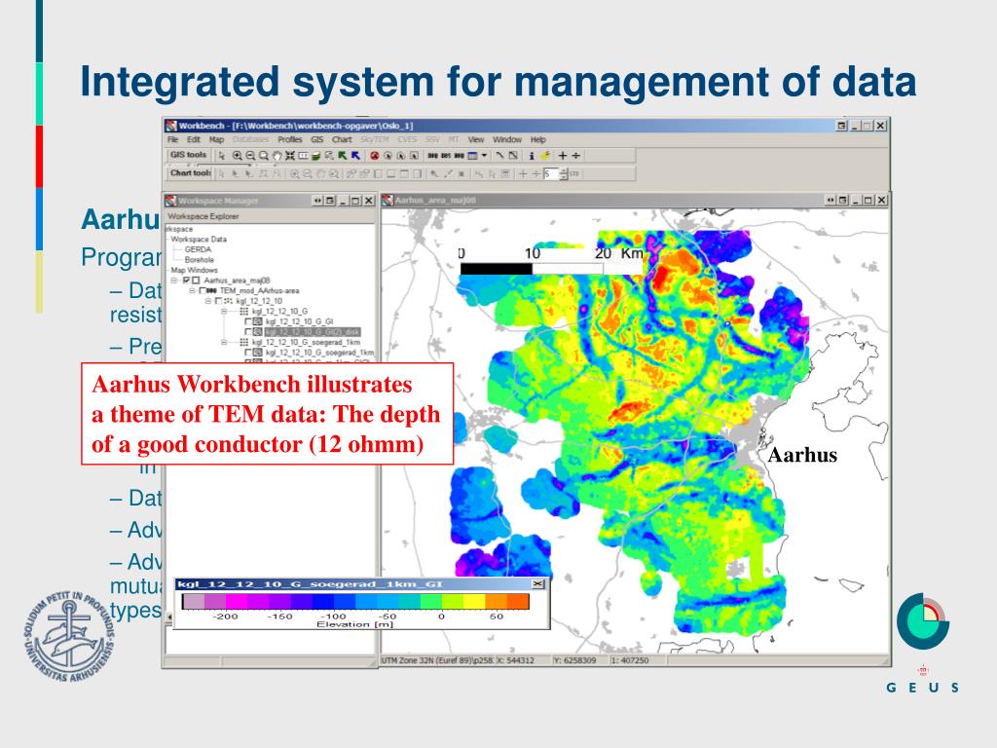Check the first kgl_12_12_10_G_soegerad_1km layer checkbox

click(248, 353)
